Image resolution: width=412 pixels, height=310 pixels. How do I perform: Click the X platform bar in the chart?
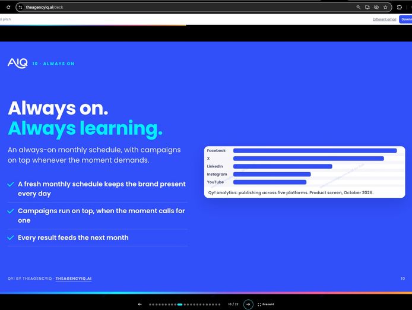tap(309, 159)
